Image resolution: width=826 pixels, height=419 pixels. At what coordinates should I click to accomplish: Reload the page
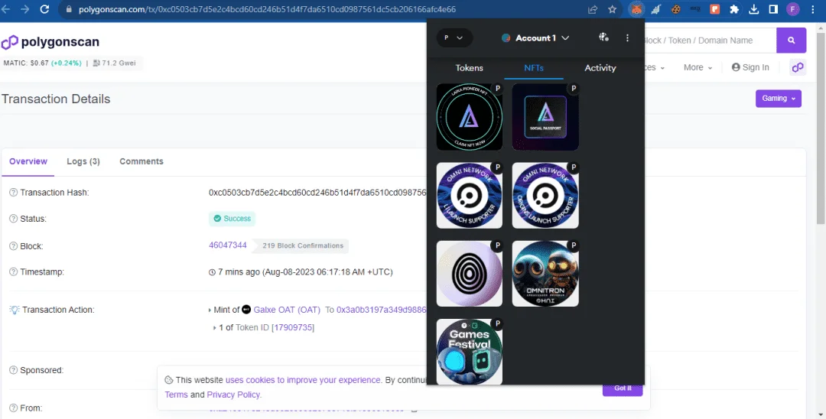pos(45,9)
